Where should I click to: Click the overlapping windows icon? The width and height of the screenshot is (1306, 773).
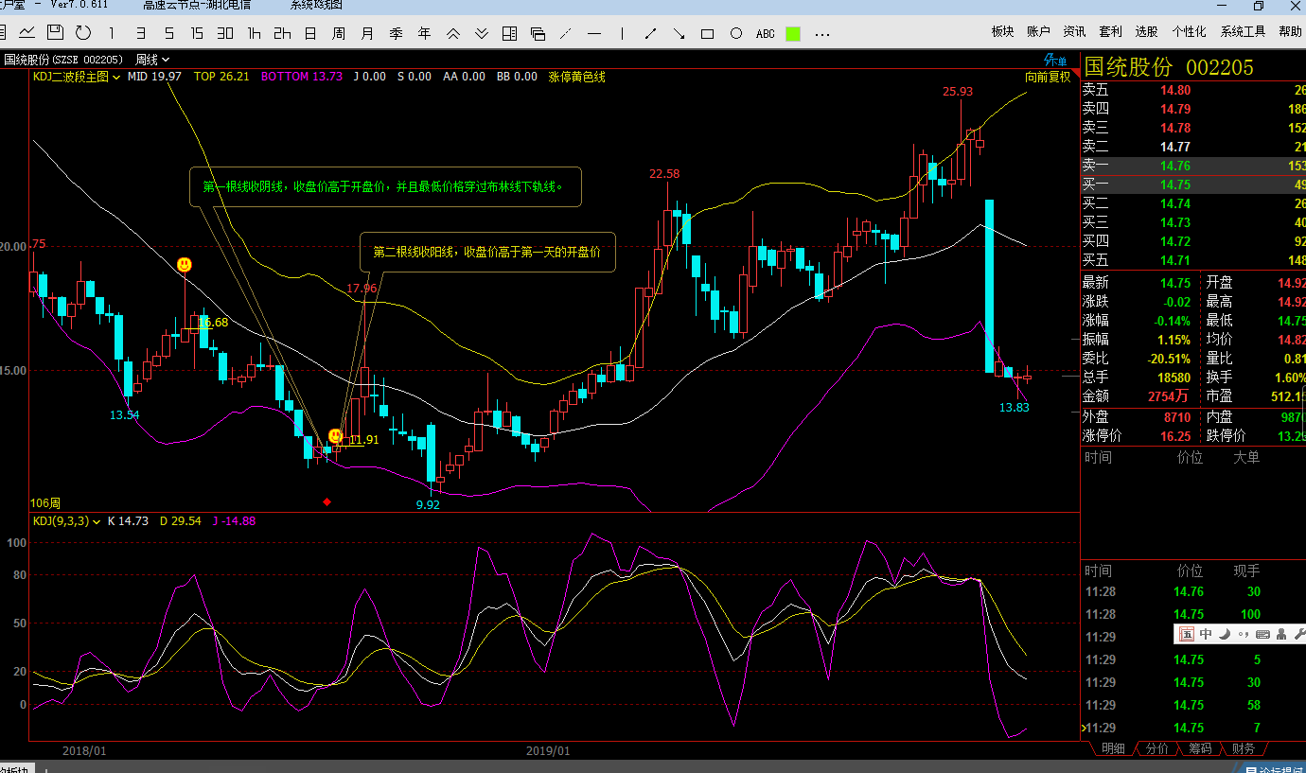538,34
